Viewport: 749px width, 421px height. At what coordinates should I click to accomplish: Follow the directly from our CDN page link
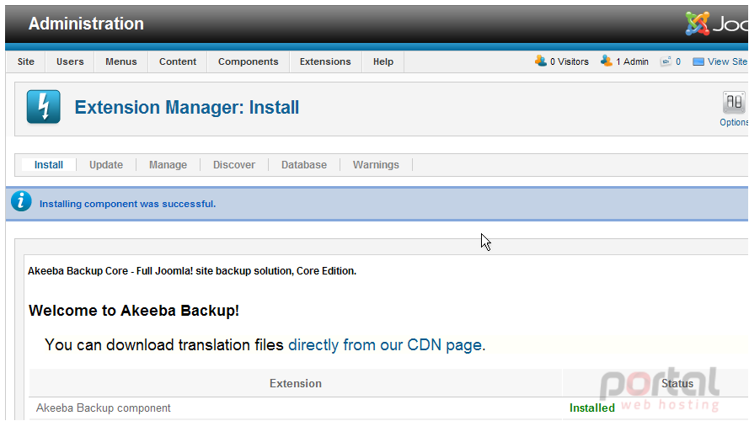click(385, 344)
